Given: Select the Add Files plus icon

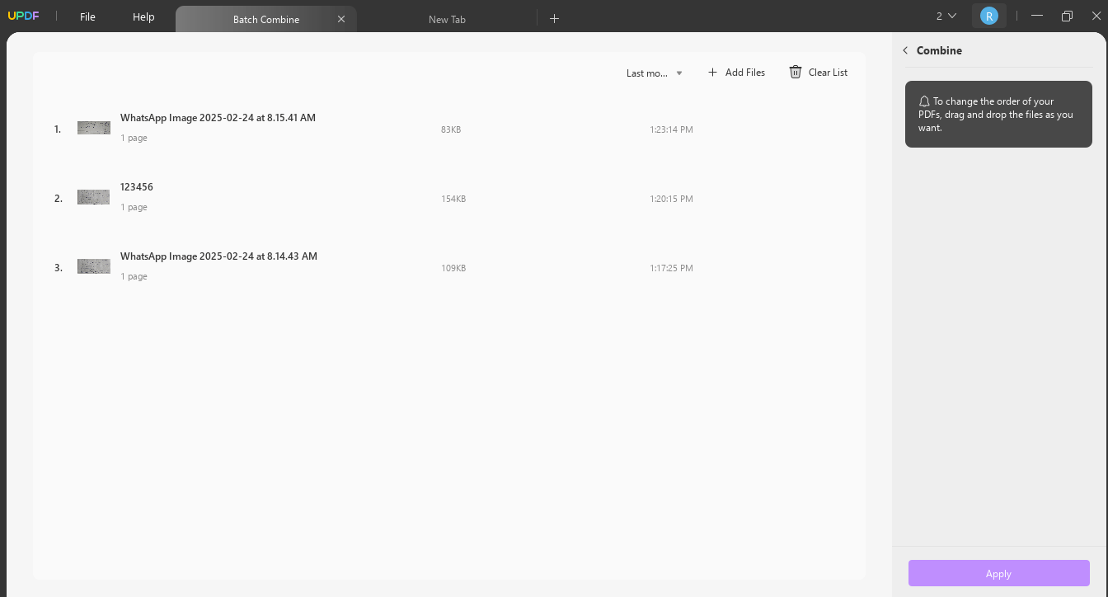Looking at the screenshot, I should coord(712,73).
